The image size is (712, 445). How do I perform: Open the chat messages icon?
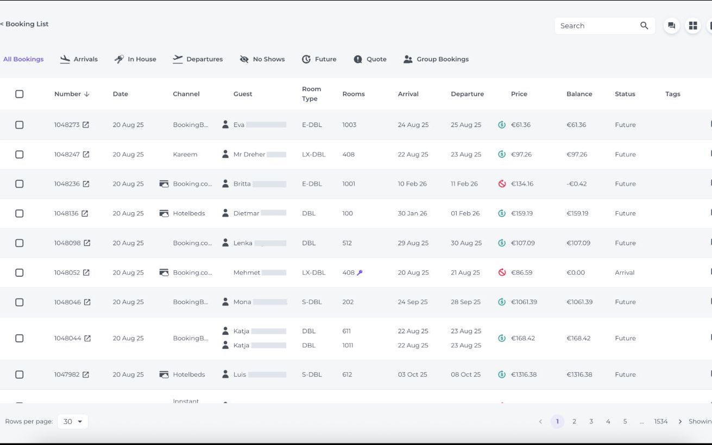point(672,26)
